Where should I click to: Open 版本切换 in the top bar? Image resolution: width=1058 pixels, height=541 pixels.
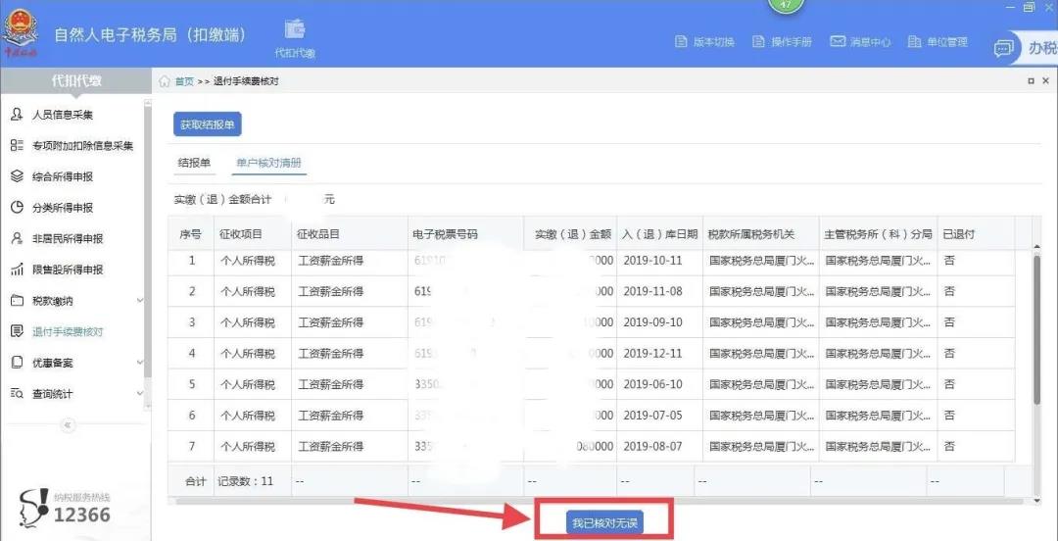(705, 42)
